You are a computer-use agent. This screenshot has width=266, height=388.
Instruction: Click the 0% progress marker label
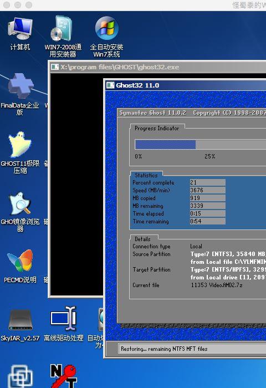[x=139, y=156]
